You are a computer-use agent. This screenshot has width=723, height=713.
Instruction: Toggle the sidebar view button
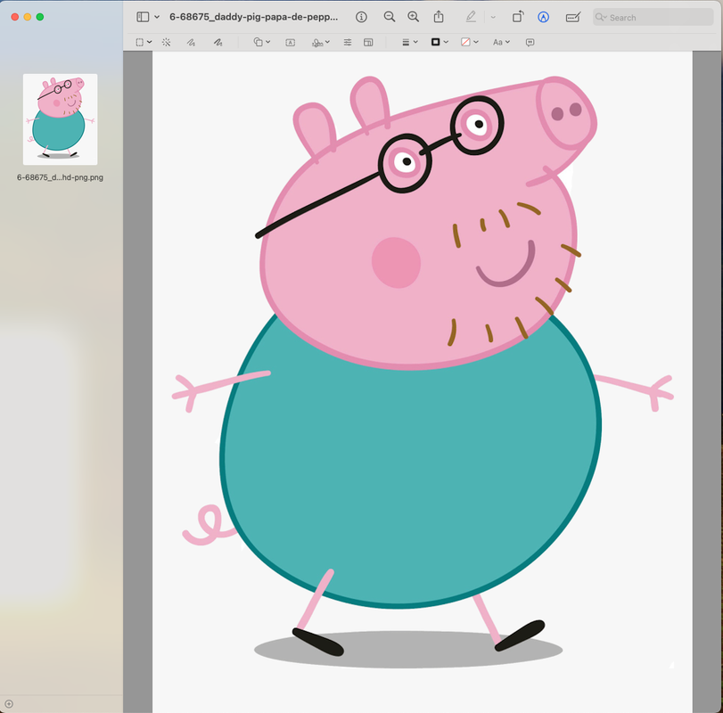(143, 17)
